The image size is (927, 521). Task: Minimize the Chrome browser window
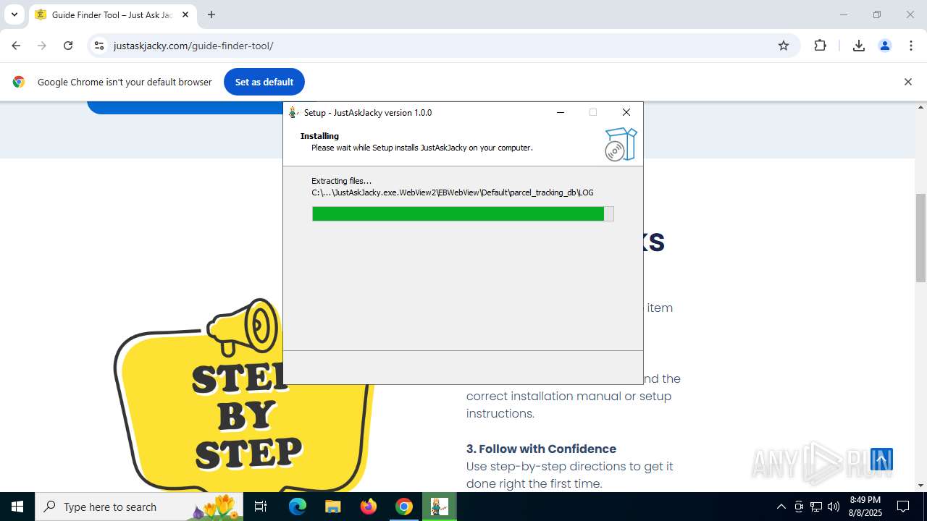pos(843,14)
